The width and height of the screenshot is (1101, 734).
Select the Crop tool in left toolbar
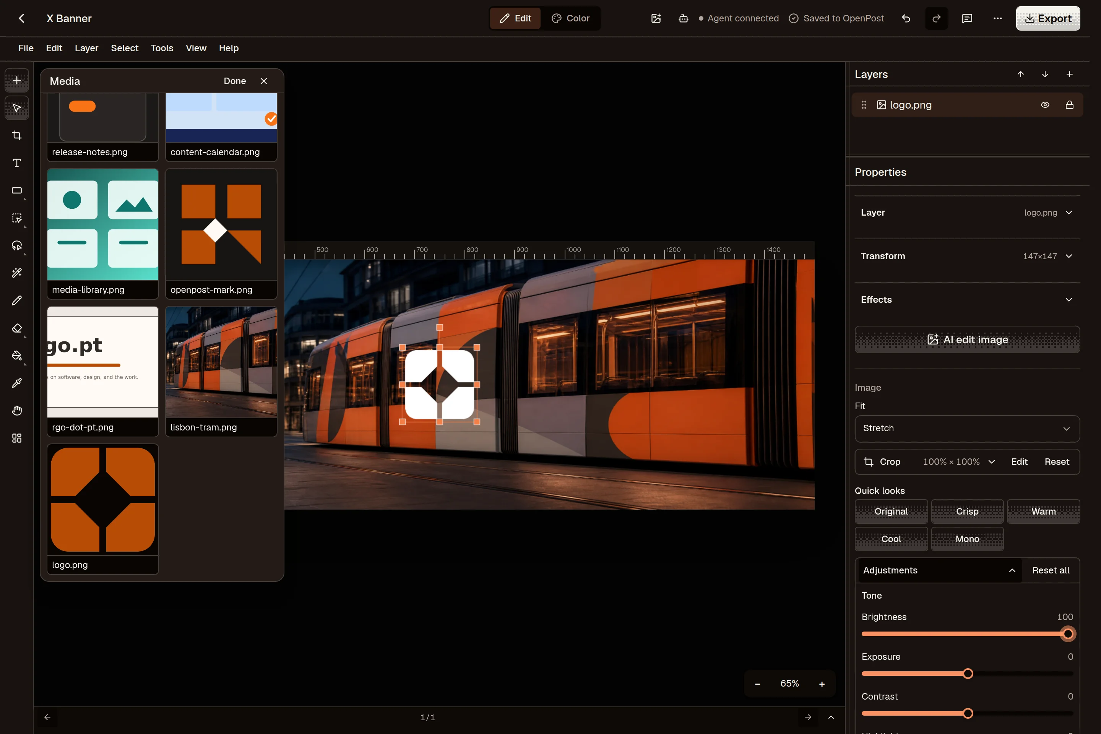[x=17, y=136]
